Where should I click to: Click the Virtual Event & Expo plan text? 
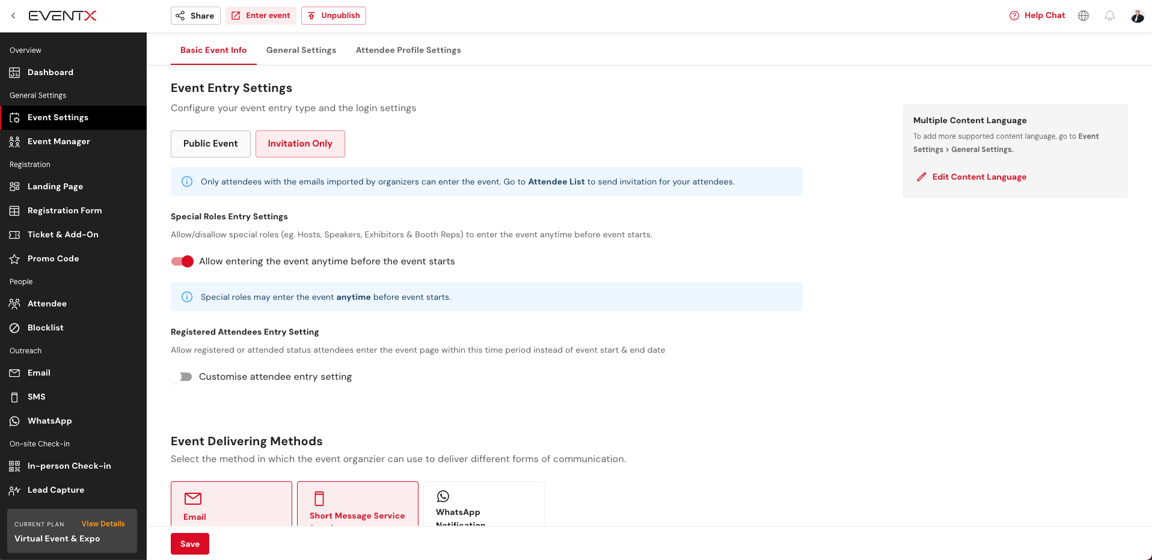(x=57, y=538)
